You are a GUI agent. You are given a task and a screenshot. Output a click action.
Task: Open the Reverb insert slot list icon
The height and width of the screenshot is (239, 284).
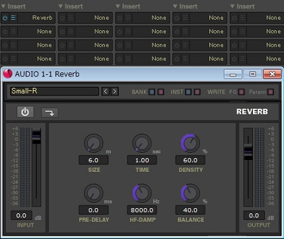click(13, 18)
